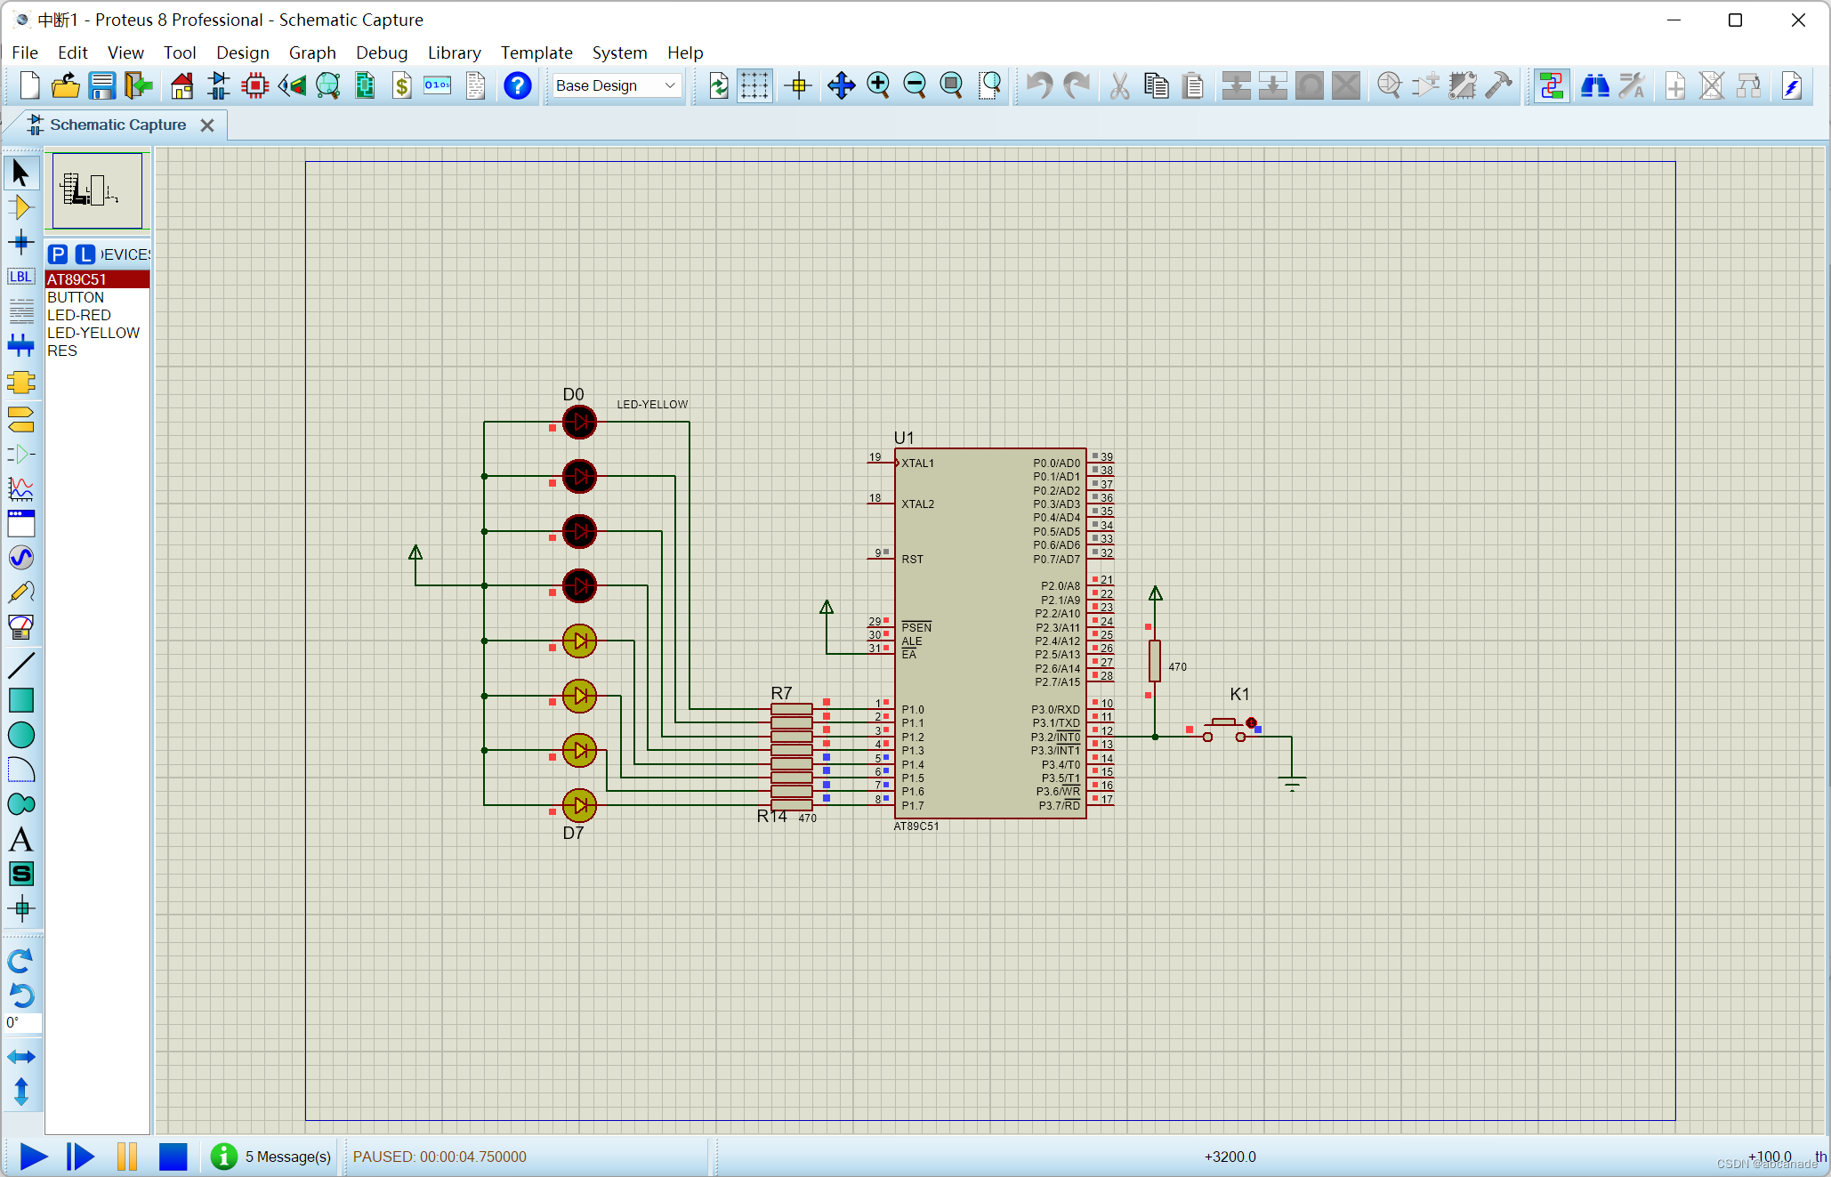Click the Step simulation button
Image resolution: width=1831 pixels, height=1177 pixels.
pyautogui.click(x=80, y=1157)
